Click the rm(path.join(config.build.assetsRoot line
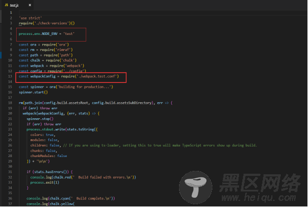The height and width of the screenshot is (207, 308). coord(96,103)
